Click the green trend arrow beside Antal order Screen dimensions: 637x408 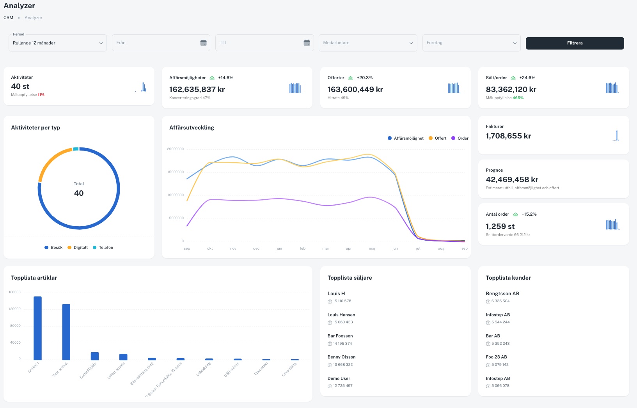(515, 215)
